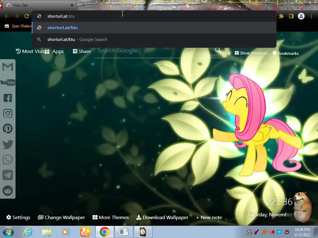This screenshot has width=318, height=238.
Task: Click the cyan monitor tray icon
Action: pos(279,232)
